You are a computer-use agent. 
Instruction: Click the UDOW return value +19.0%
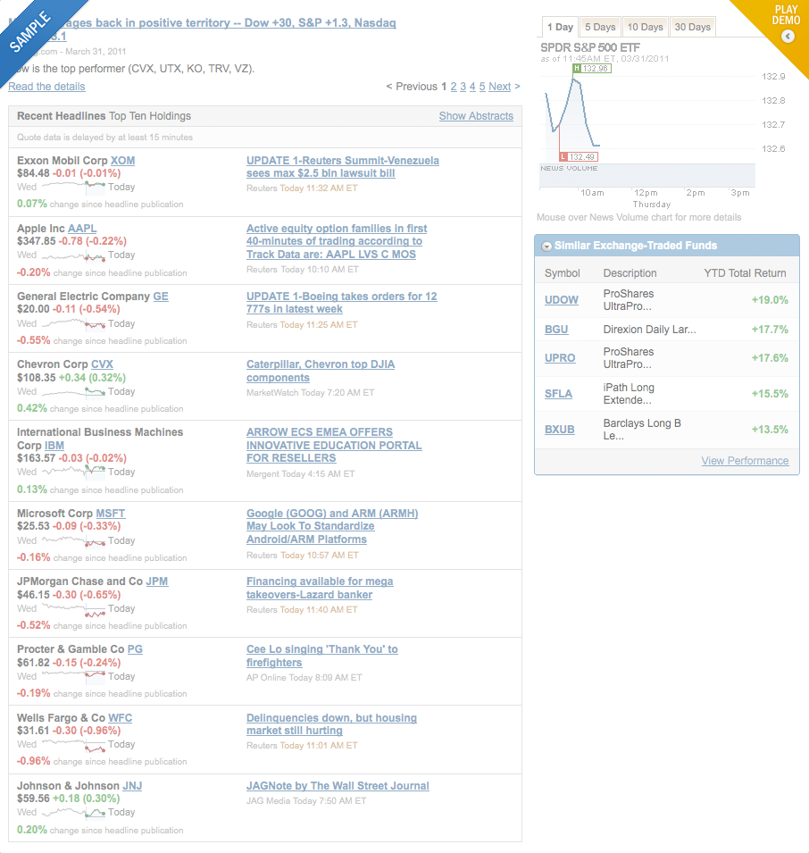pos(770,300)
